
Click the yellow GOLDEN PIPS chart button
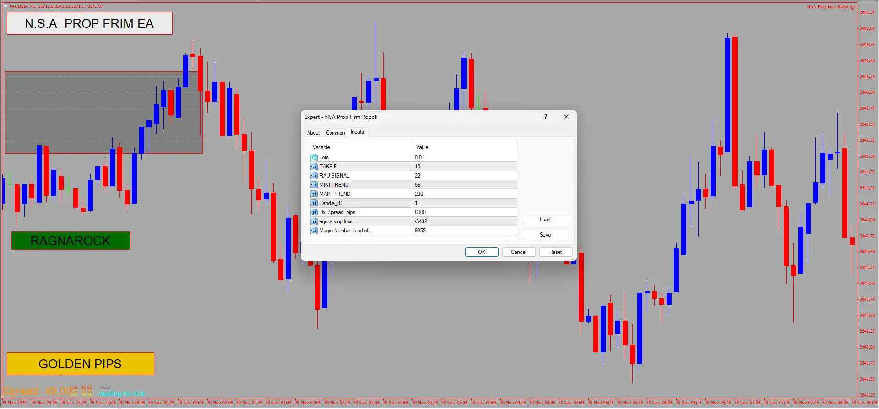pos(80,364)
